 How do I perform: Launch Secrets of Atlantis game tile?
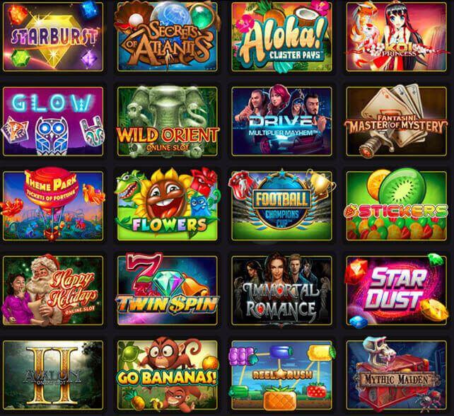pyautogui.click(x=168, y=37)
